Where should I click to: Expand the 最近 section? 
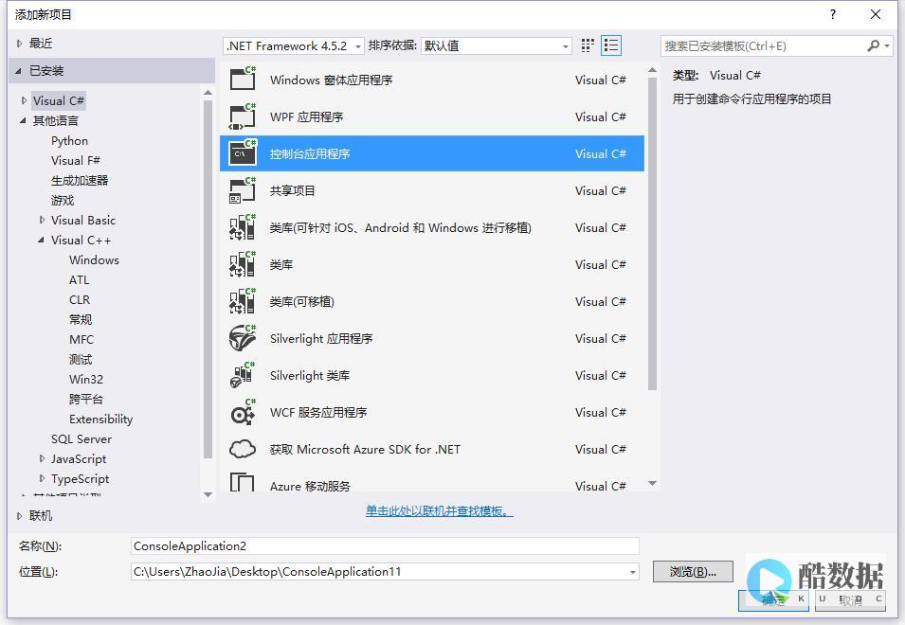pos(20,44)
